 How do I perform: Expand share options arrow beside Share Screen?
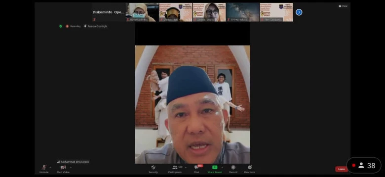222,168
